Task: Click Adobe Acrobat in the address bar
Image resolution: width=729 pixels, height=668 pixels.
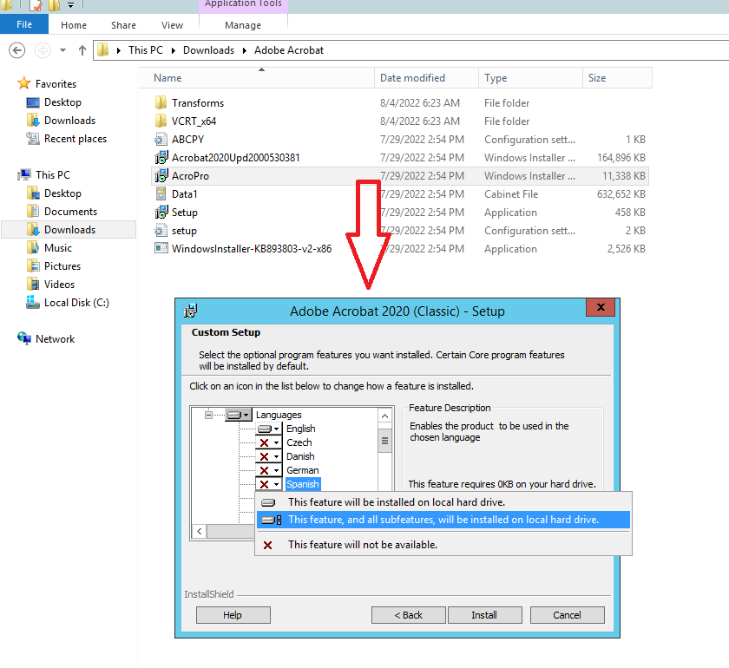Action: (x=289, y=50)
